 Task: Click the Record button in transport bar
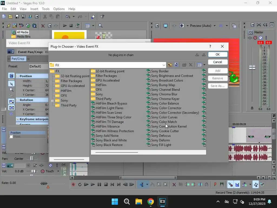click(73, 184)
